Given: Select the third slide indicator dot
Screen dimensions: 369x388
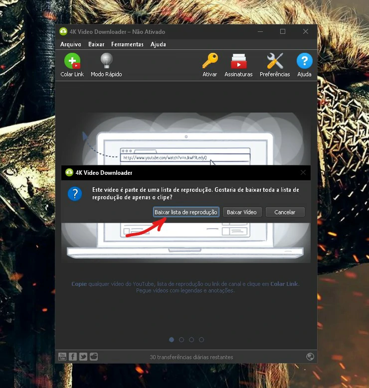Looking at the screenshot, I should (191, 340).
